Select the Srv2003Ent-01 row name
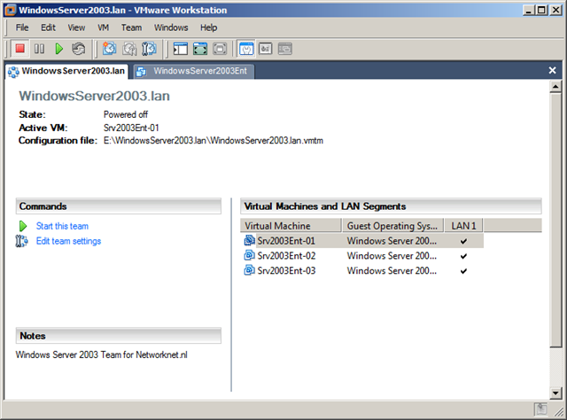This screenshot has height=420, width=567. 286,241
